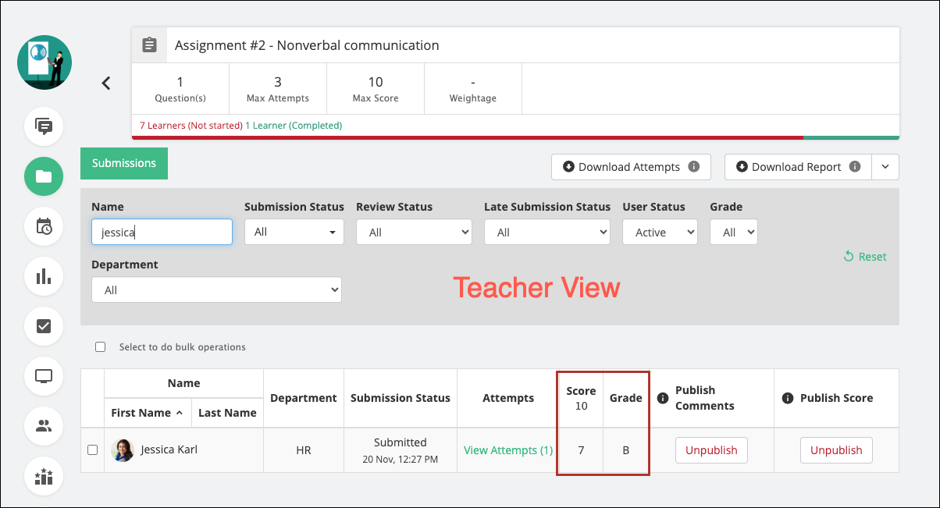The width and height of the screenshot is (940, 508).
Task: Expand the Review Status dropdown
Action: click(414, 233)
